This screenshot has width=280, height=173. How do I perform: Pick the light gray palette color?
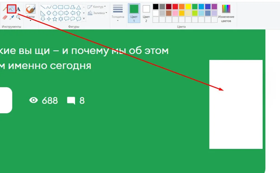[x=162, y=13]
